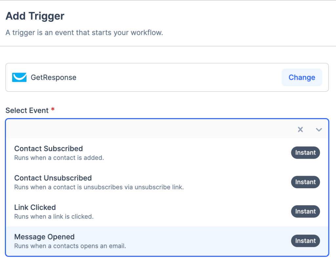
Task: Click Instant badge beside Contact Unsubscribed
Action: click(x=305, y=182)
